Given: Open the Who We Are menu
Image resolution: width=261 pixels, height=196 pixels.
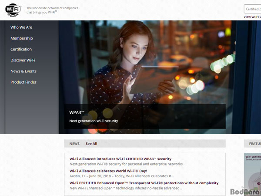Looking at the screenshot, I should (x=21, y=27).
